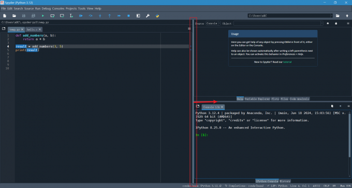Switch to History tab
The width and height of the screenshot is (352, 188).
click(x=285, y=181)
